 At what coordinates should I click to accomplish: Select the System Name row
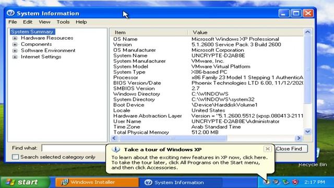207,56
